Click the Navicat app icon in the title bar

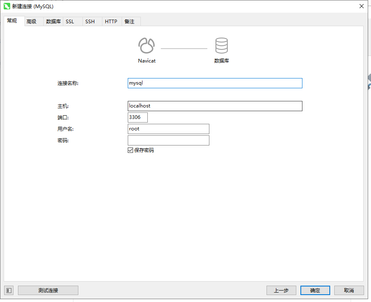(x=7, y=6)
